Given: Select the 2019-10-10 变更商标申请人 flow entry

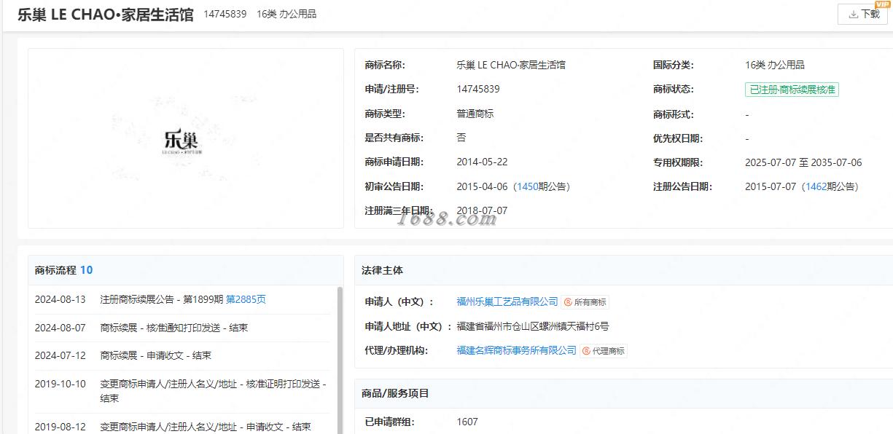Looking at the screenshot, I should (182, 391).
